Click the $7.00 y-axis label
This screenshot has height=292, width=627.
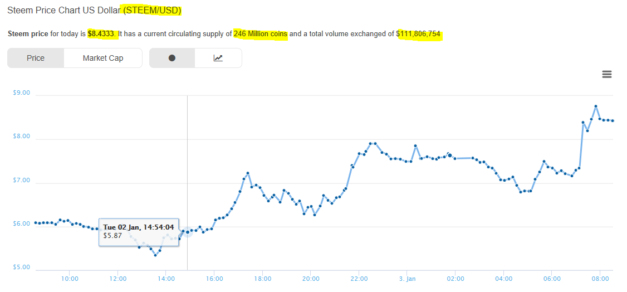click(22, 181)
